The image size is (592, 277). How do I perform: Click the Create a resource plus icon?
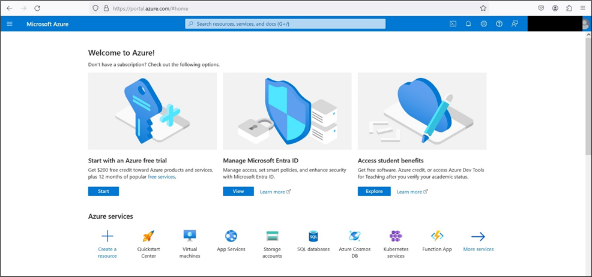(107, 236)
